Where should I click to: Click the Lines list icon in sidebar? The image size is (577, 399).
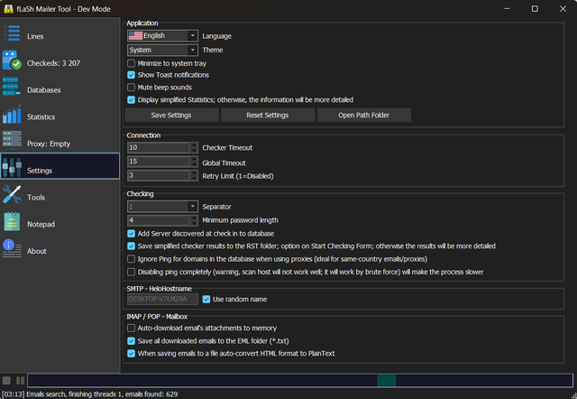click(12, 33)
